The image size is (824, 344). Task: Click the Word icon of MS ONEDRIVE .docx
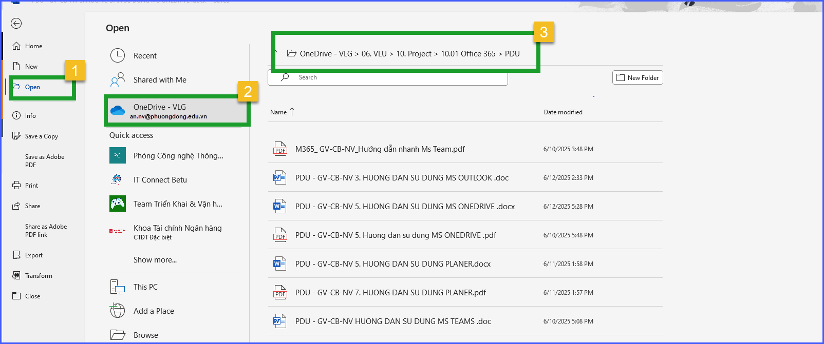pyautogui.click(x=280, y=206)
